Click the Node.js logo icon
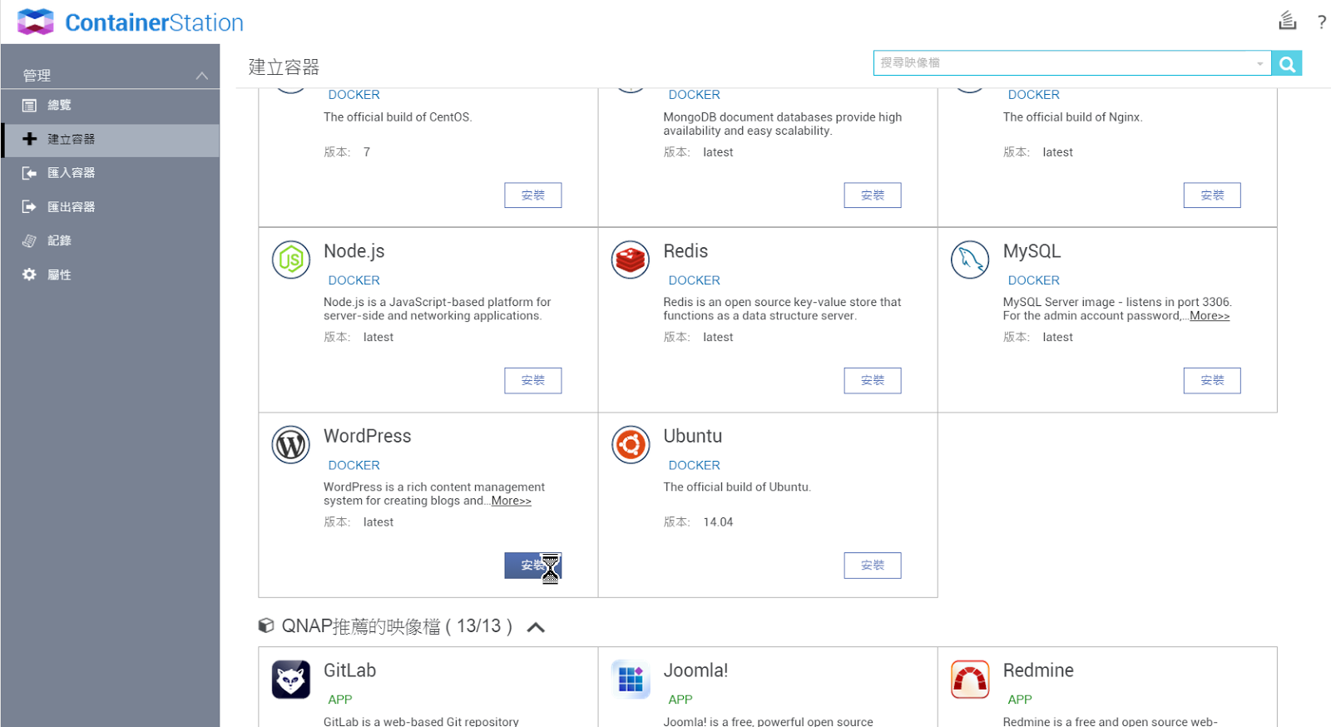Screen dimensions: 1331x727 [x=291, y=260]
